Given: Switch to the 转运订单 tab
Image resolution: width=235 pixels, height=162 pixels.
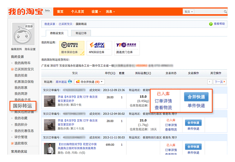Looking at the screenshot, I should 81,33.
